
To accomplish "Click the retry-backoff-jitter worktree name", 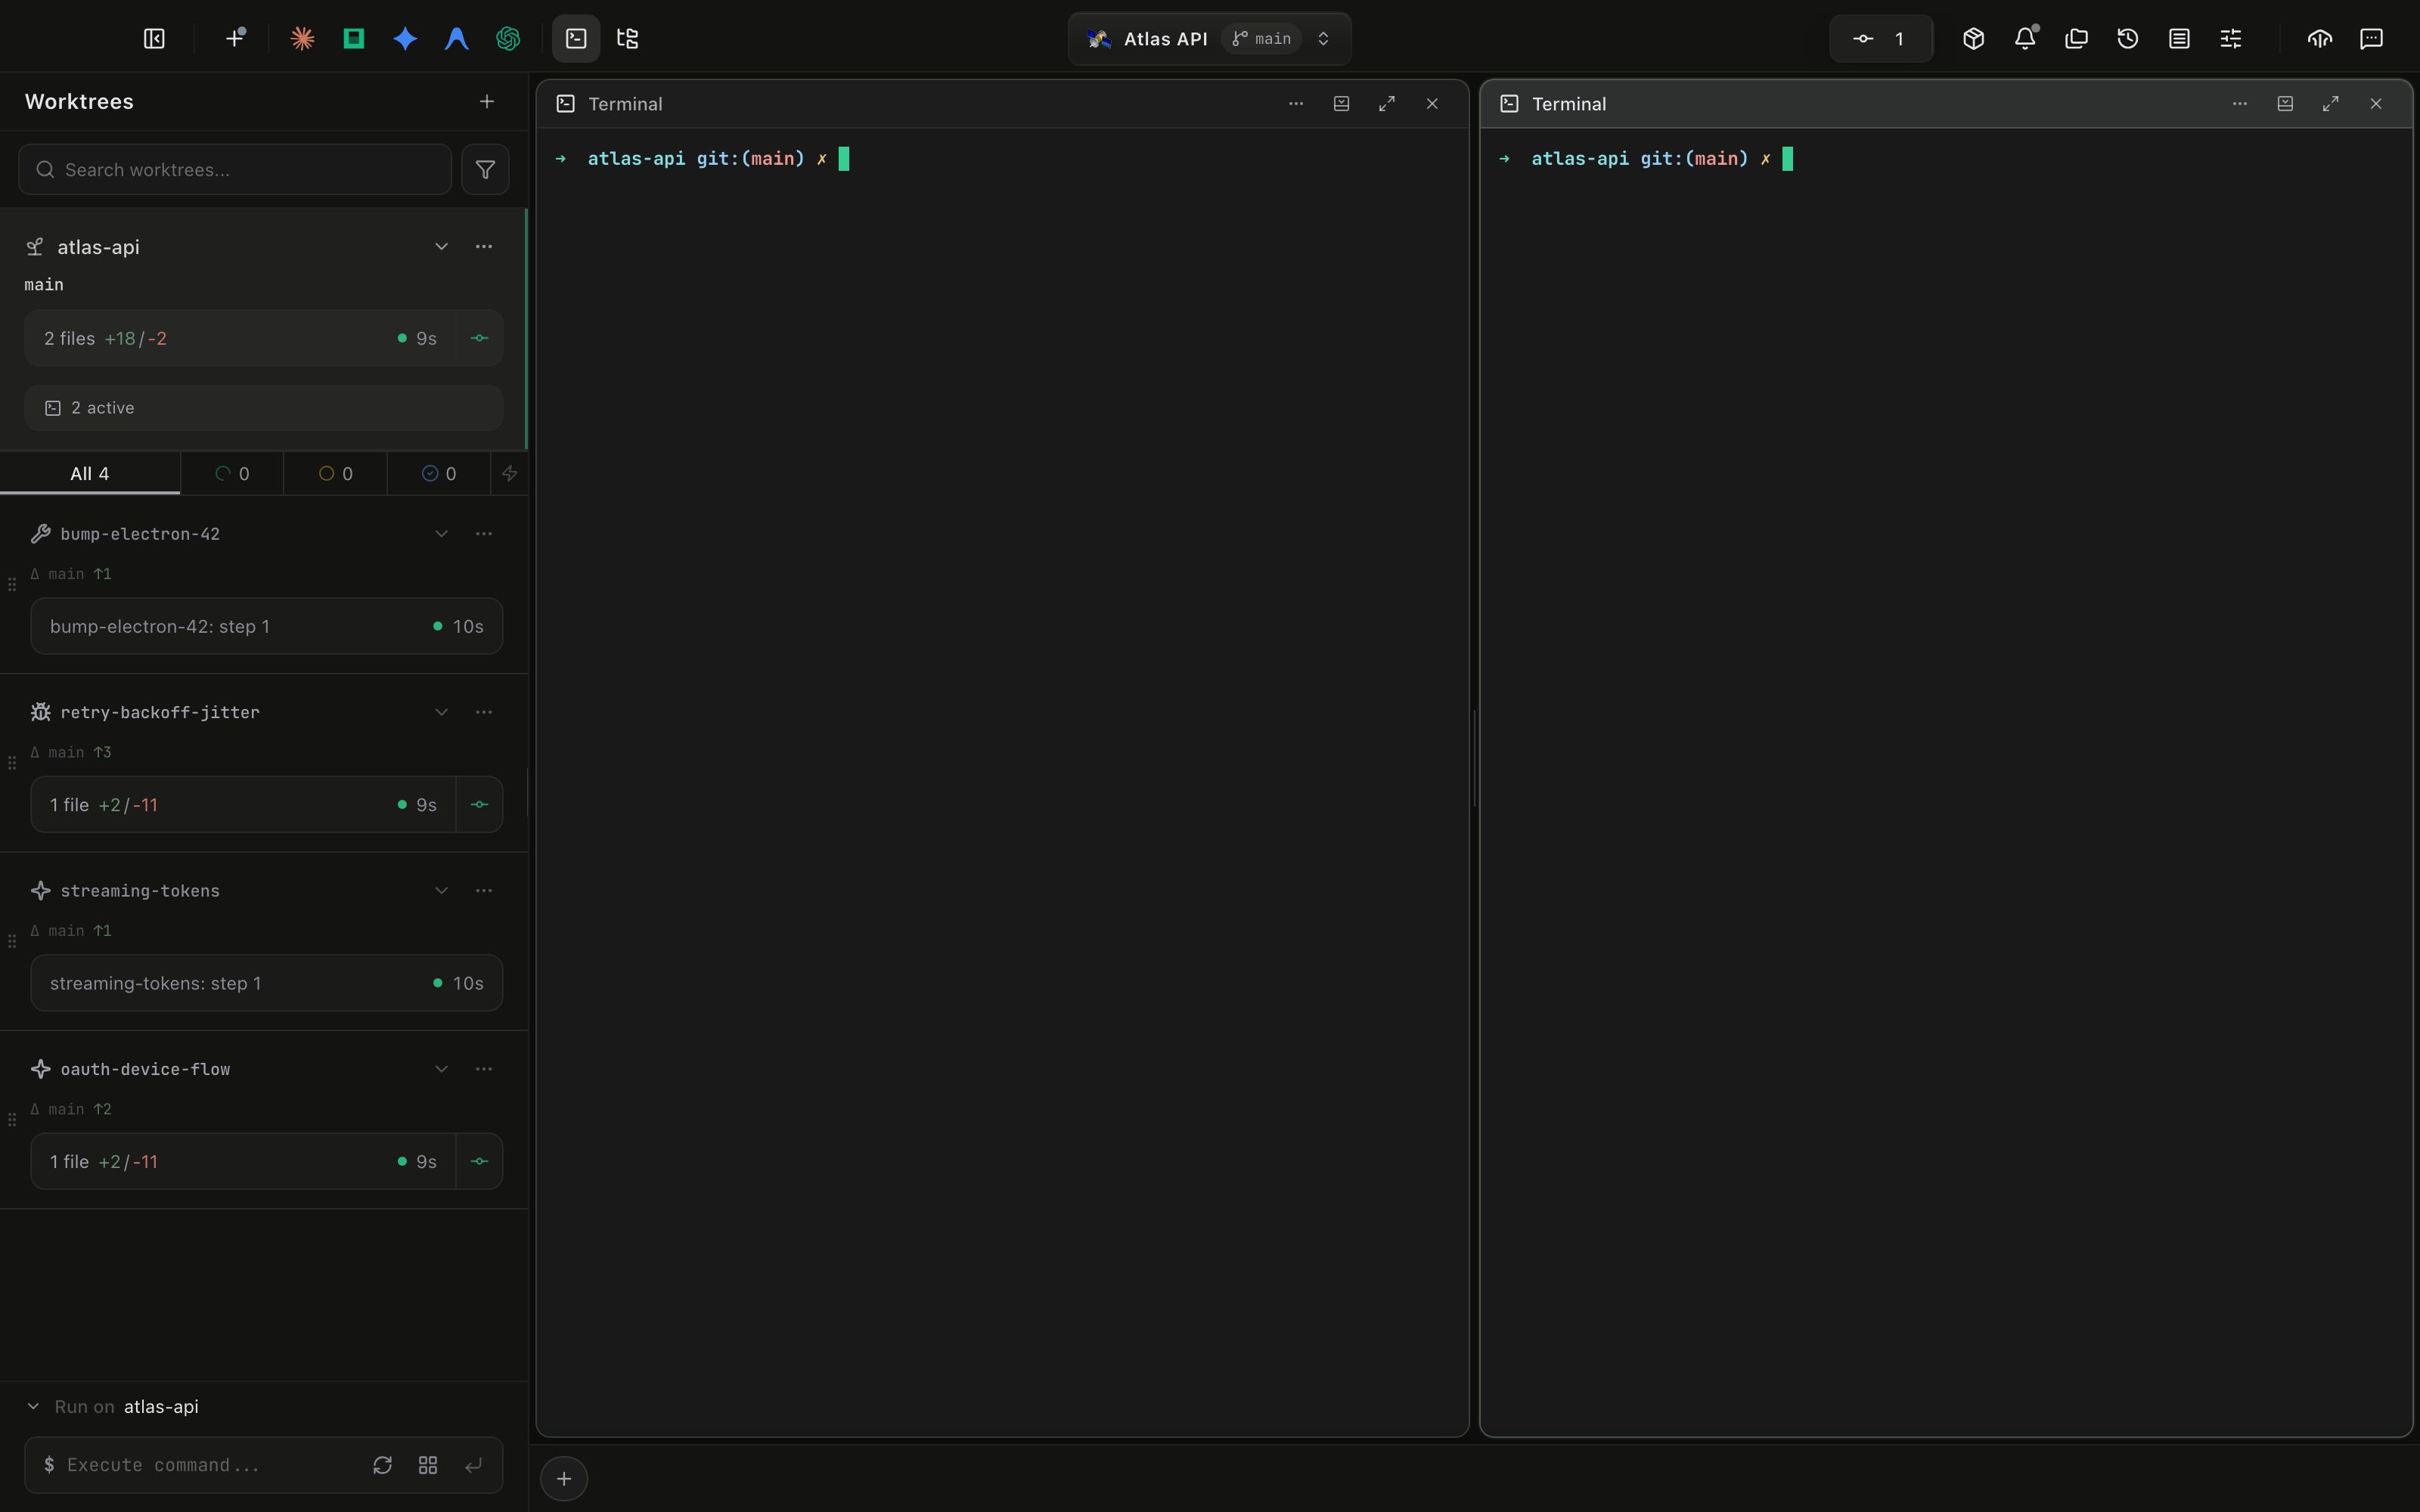I will tap(160, 712).
